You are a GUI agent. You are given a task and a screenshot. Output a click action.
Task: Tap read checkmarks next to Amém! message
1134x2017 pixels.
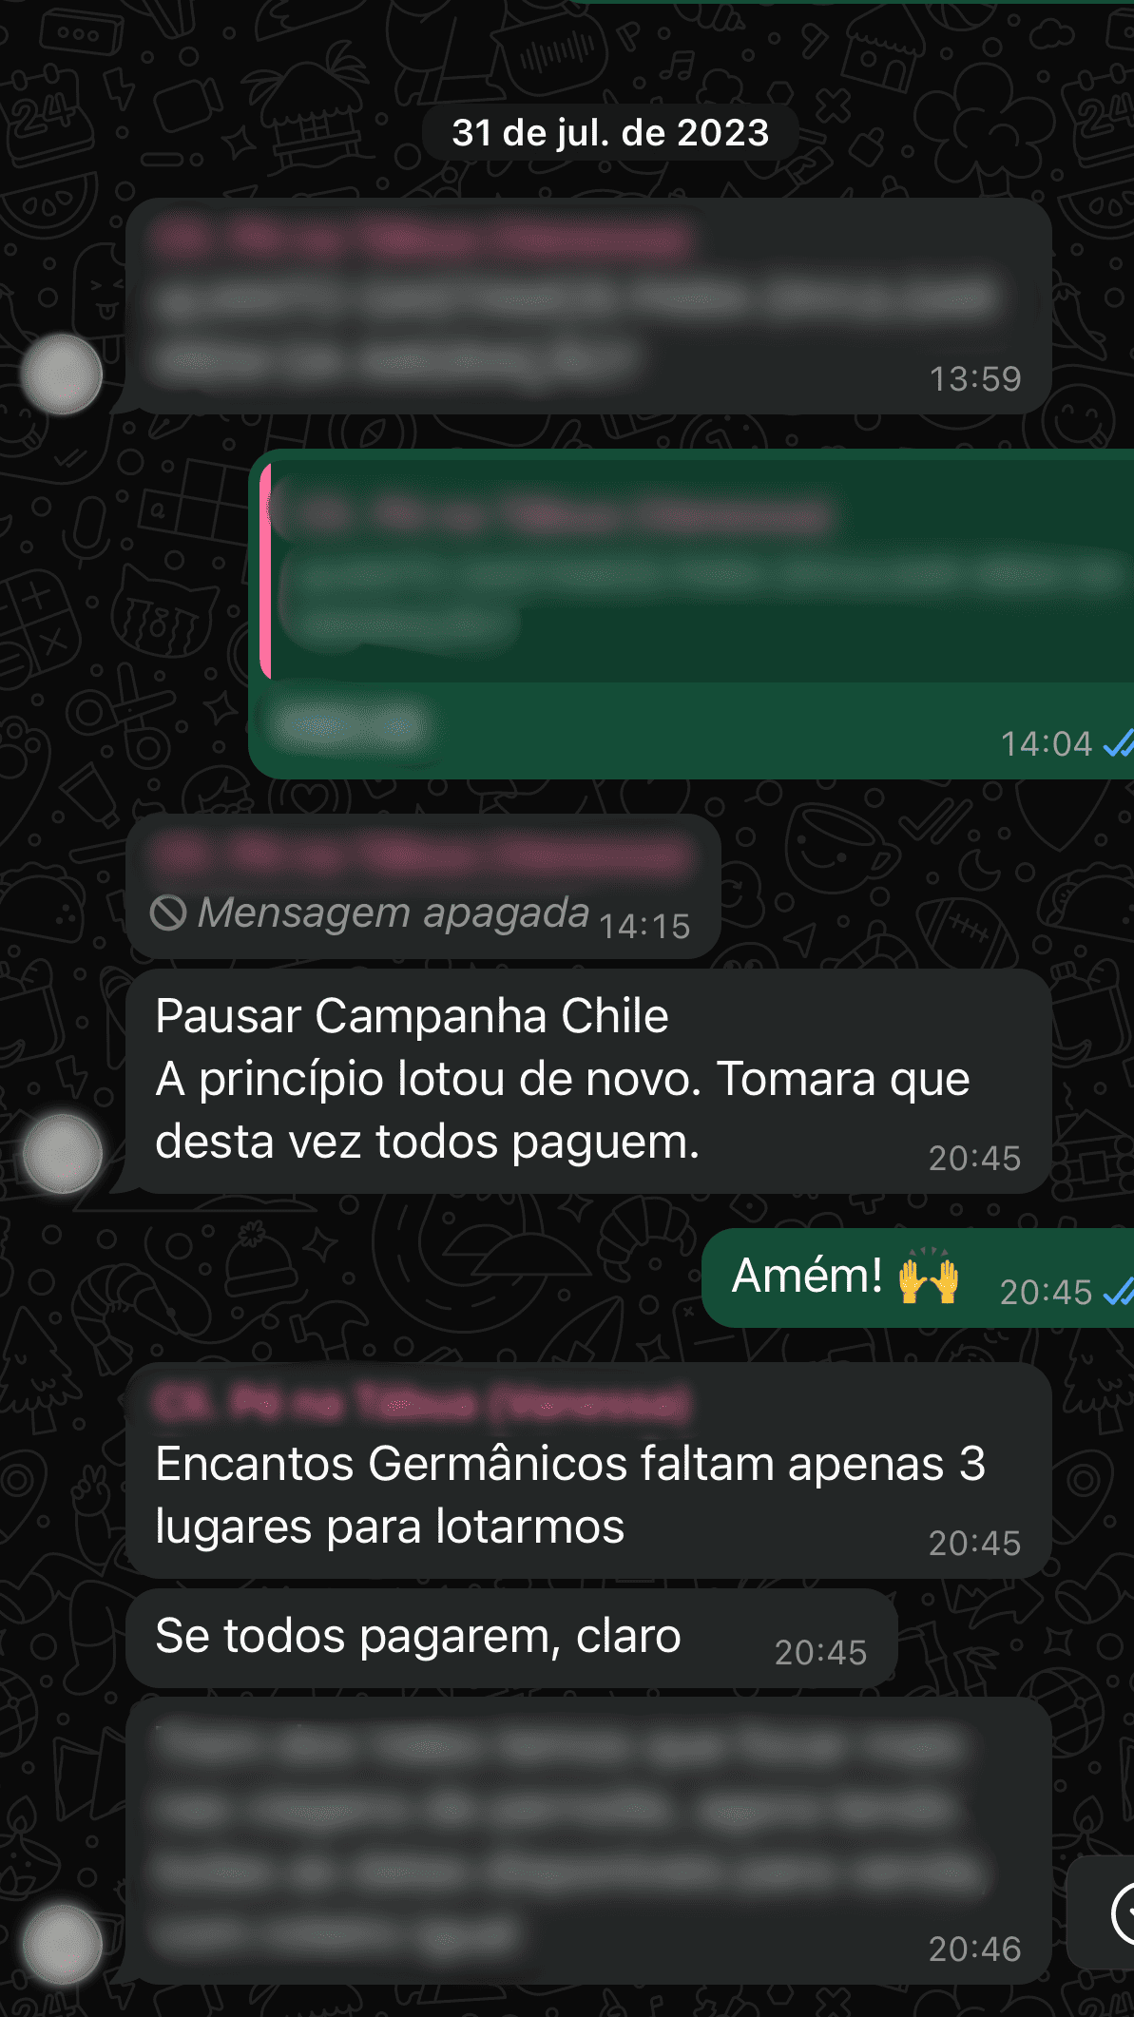pos(1118,1292)
